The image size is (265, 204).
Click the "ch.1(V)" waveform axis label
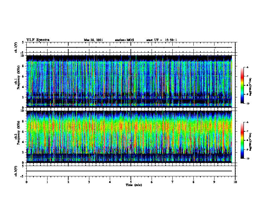(16, 47)
